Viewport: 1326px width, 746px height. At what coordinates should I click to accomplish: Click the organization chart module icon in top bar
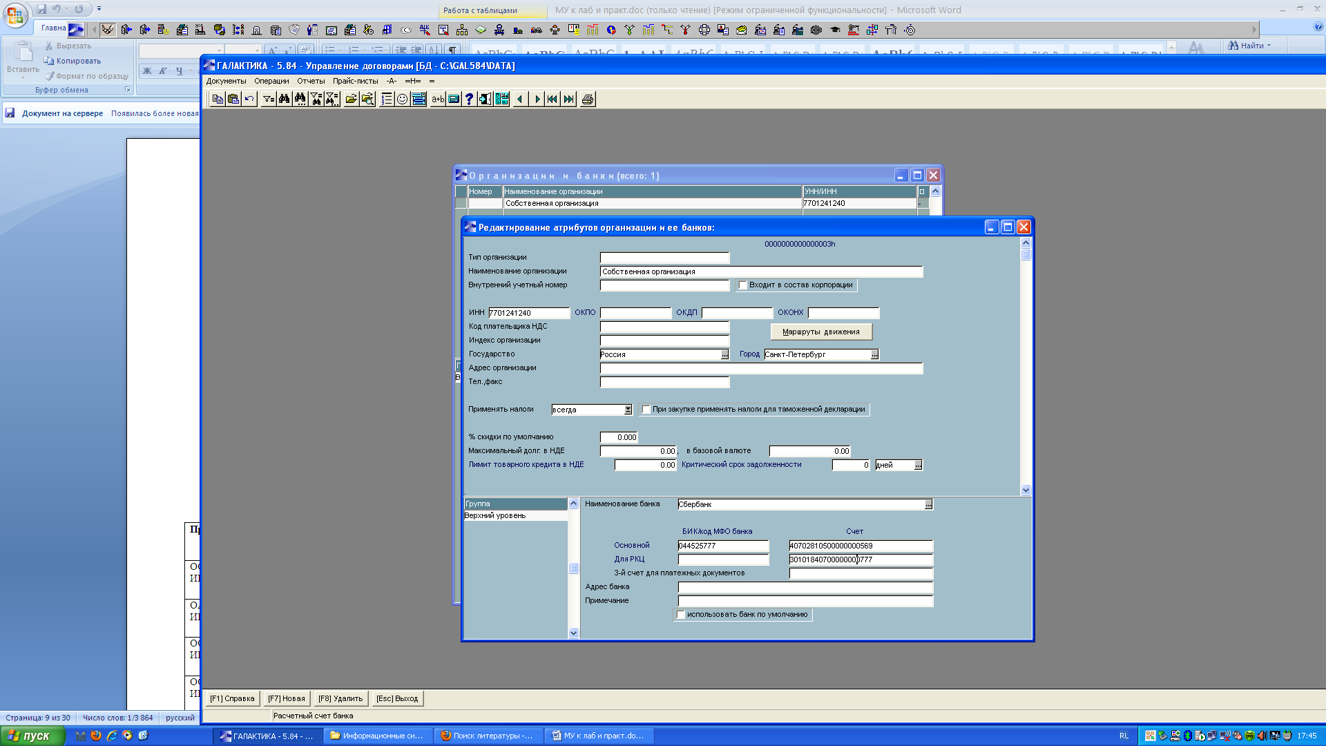[461, 30]
